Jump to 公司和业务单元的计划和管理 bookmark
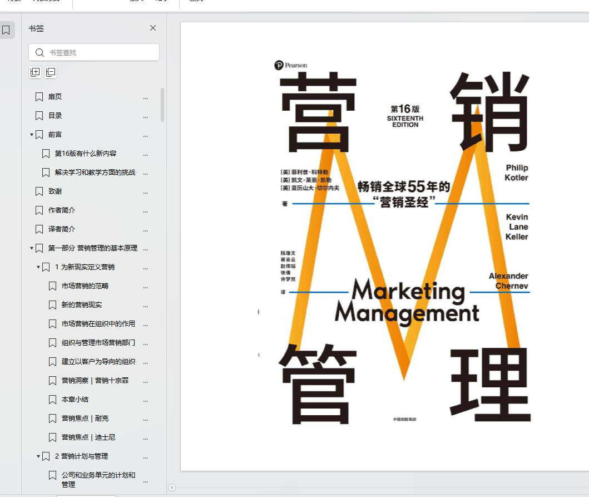The width and height of the screenshot is (589, 497). 98,480
